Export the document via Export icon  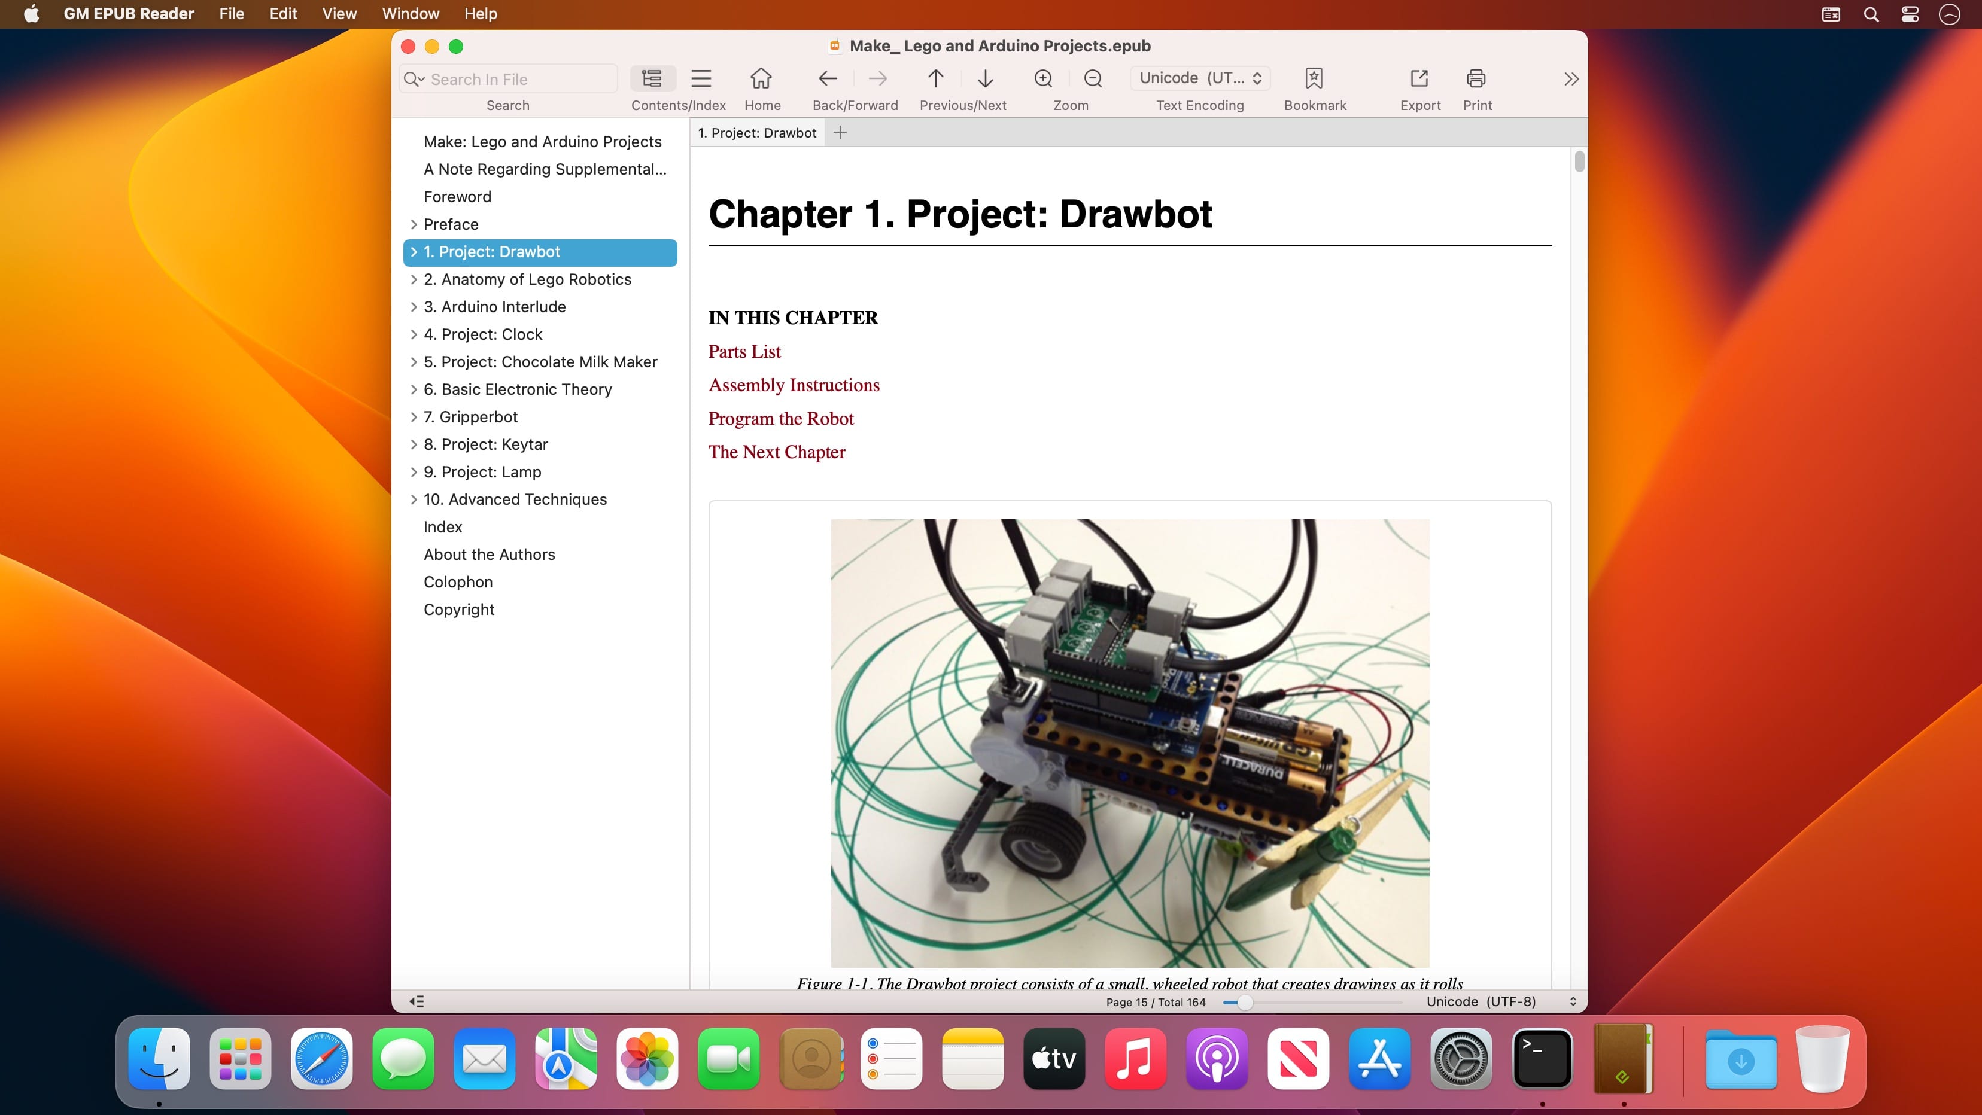point(1419,78)
